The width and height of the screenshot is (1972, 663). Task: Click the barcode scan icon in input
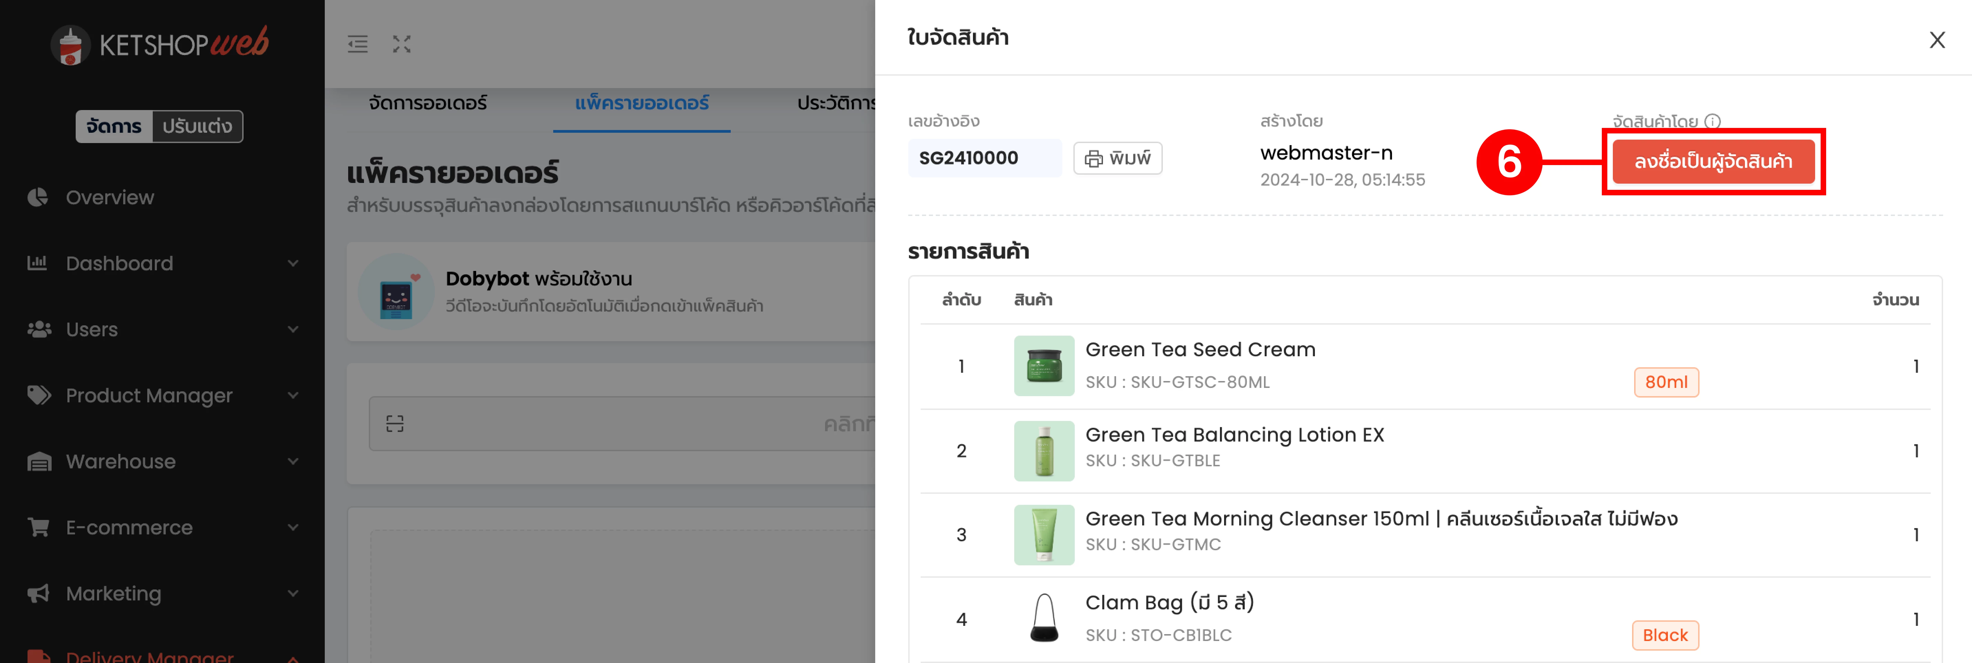(x=395, y=423)
